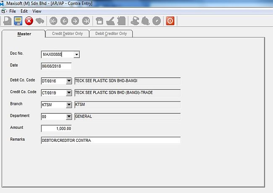Click the orange power Exit icon

click(x=170, y=21)
